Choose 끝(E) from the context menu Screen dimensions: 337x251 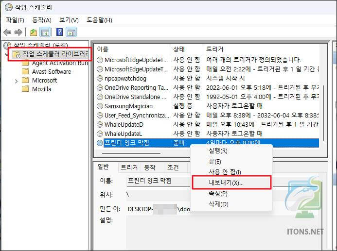(231, 162)
